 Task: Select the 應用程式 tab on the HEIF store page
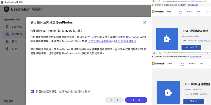click(x=192, y=64)
